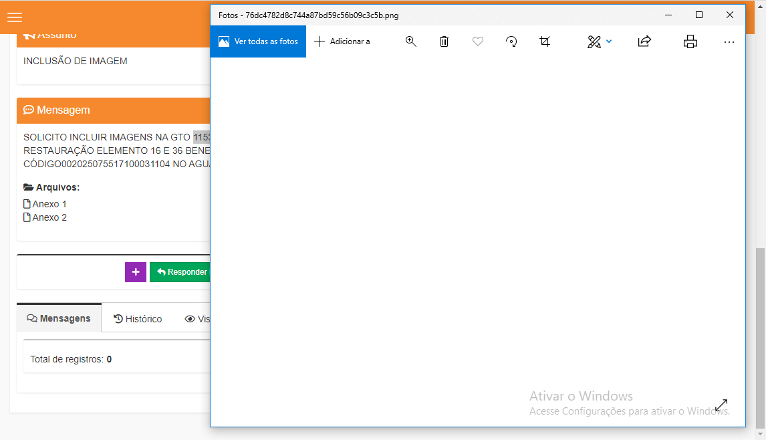Click Ver todas as fotos button
This screenshot has height=440, width=766.
(258, 41)
